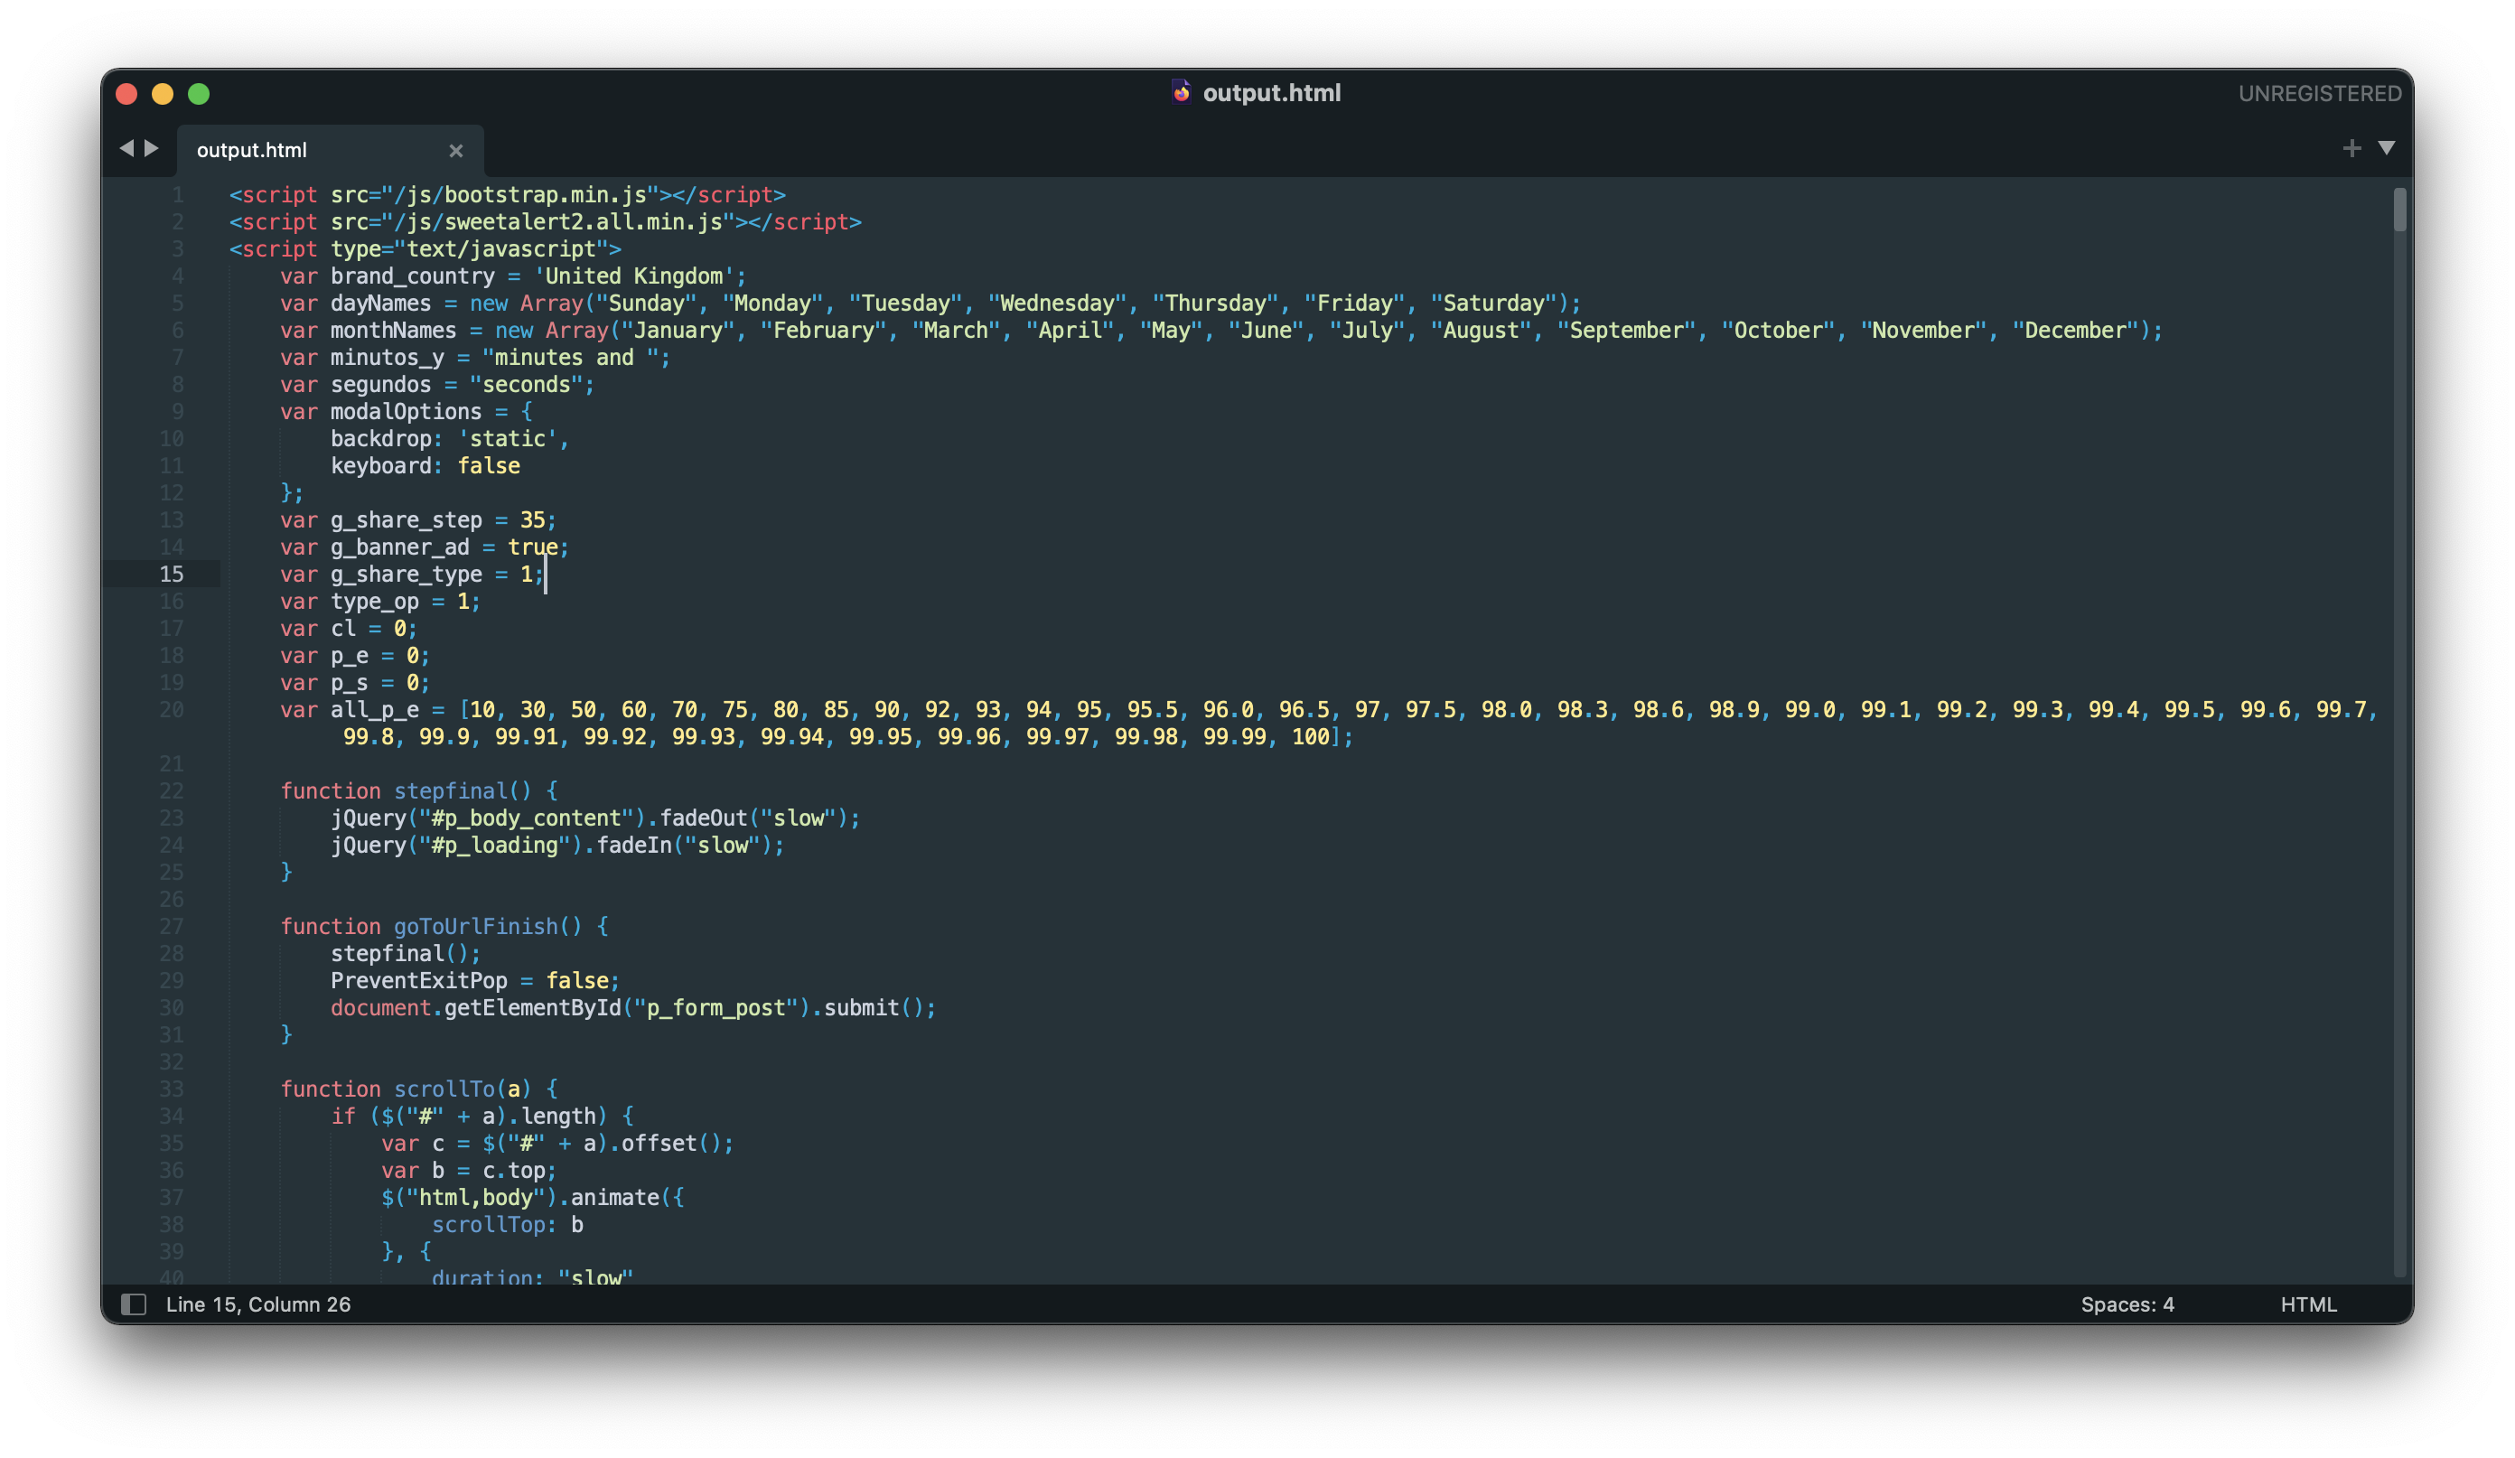Viewport: 2515px width, 1458px height.
Task: Click line number 1 in the gutter
Action: pyautogui.click(x=178, y=194)
